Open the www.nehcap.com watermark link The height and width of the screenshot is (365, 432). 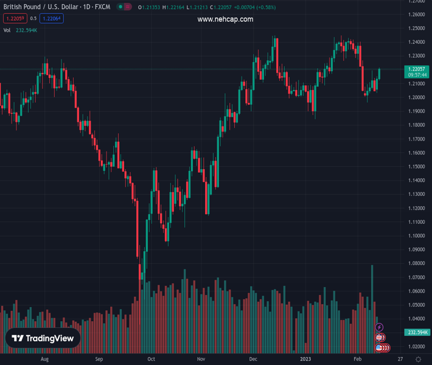pos(225,19)
